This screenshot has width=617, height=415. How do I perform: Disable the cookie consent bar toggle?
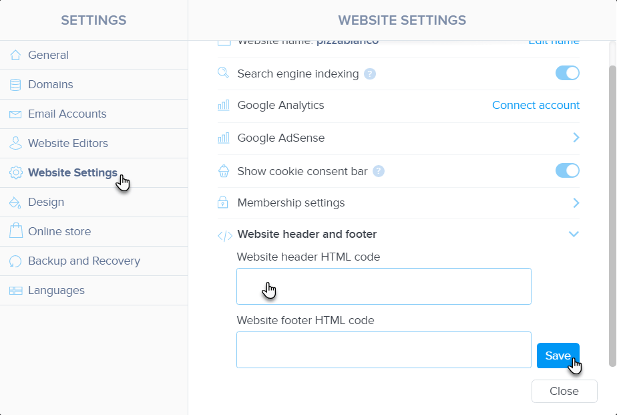pyautogui.click(x=568, y=171)
